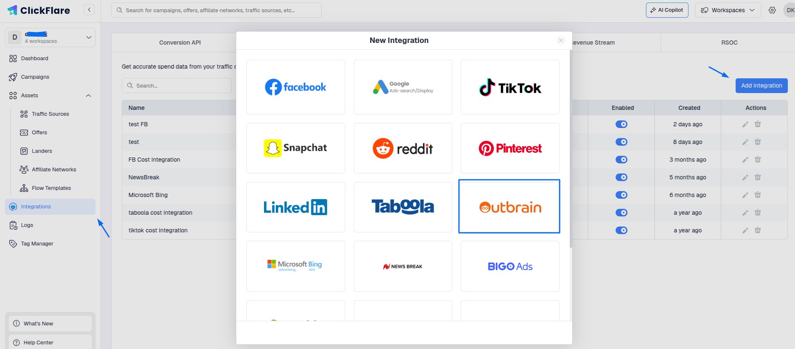Collapse the sidebar with the chevron button
The width and height of the screenshot is (795, 349).
pos(89,10)
